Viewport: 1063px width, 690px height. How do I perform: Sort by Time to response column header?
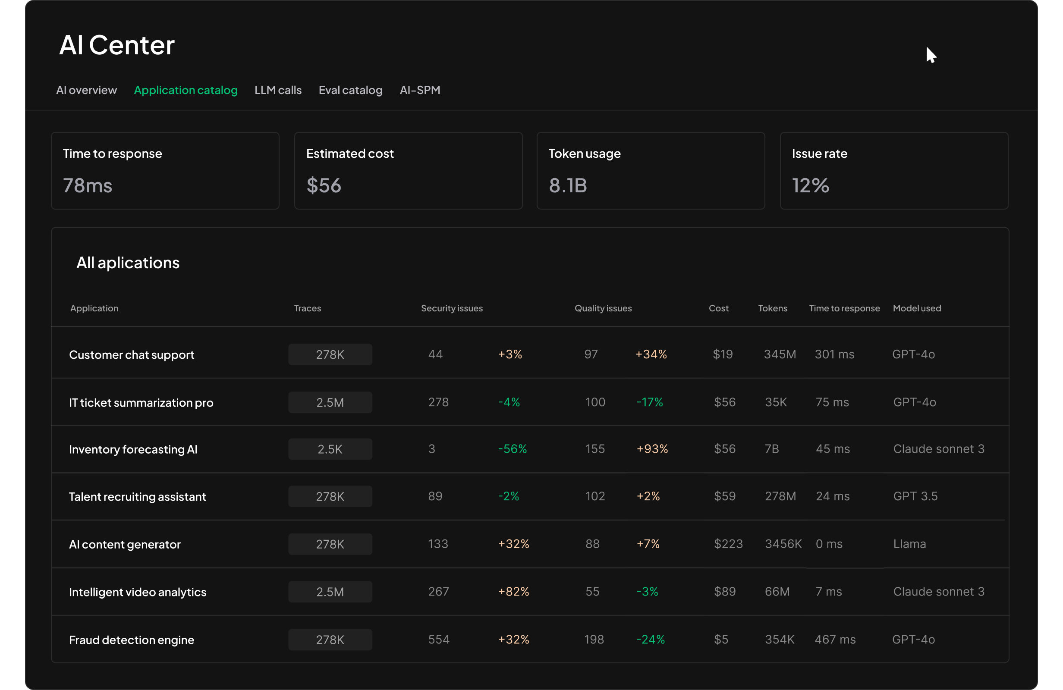tap(844, 308)
